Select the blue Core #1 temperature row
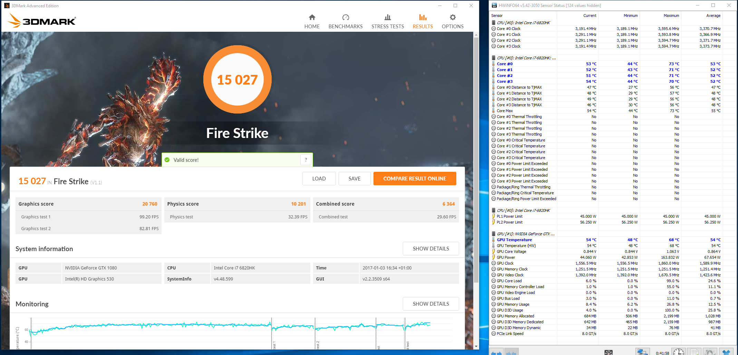The width and height of the screenshot is (738, 355). pyautogui.click(x=606, y=70)
